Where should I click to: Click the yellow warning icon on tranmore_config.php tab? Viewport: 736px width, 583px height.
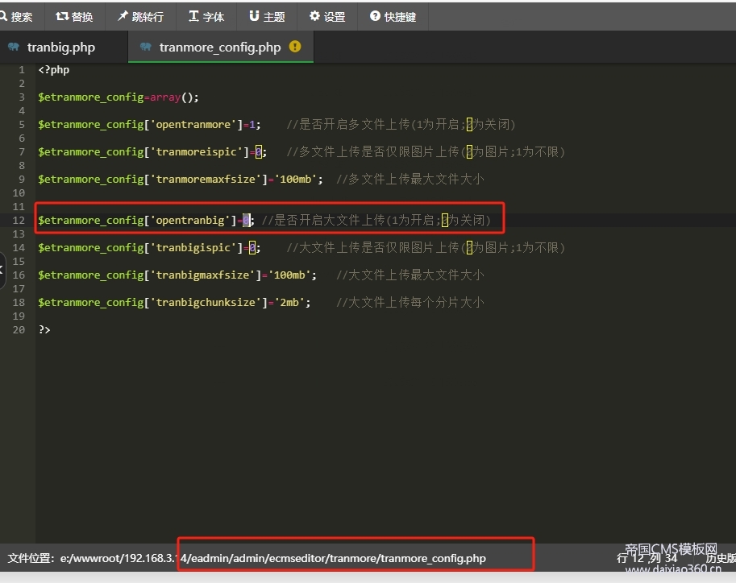pos(295,47)
